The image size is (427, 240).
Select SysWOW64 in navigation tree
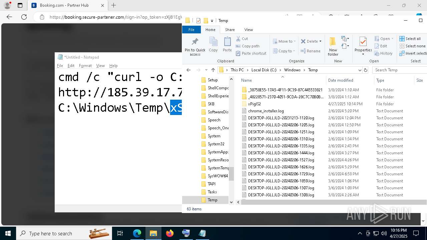(218, 176)
